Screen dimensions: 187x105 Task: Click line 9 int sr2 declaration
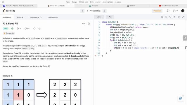125,43
